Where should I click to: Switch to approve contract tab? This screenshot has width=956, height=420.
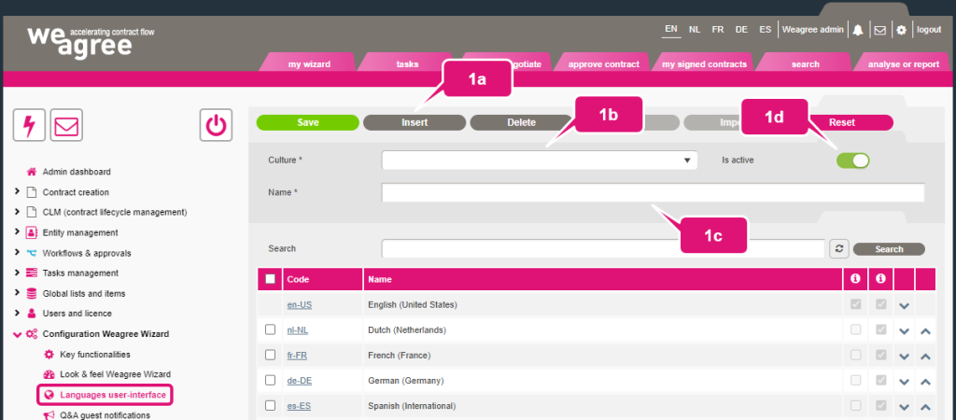click(604, 63)
